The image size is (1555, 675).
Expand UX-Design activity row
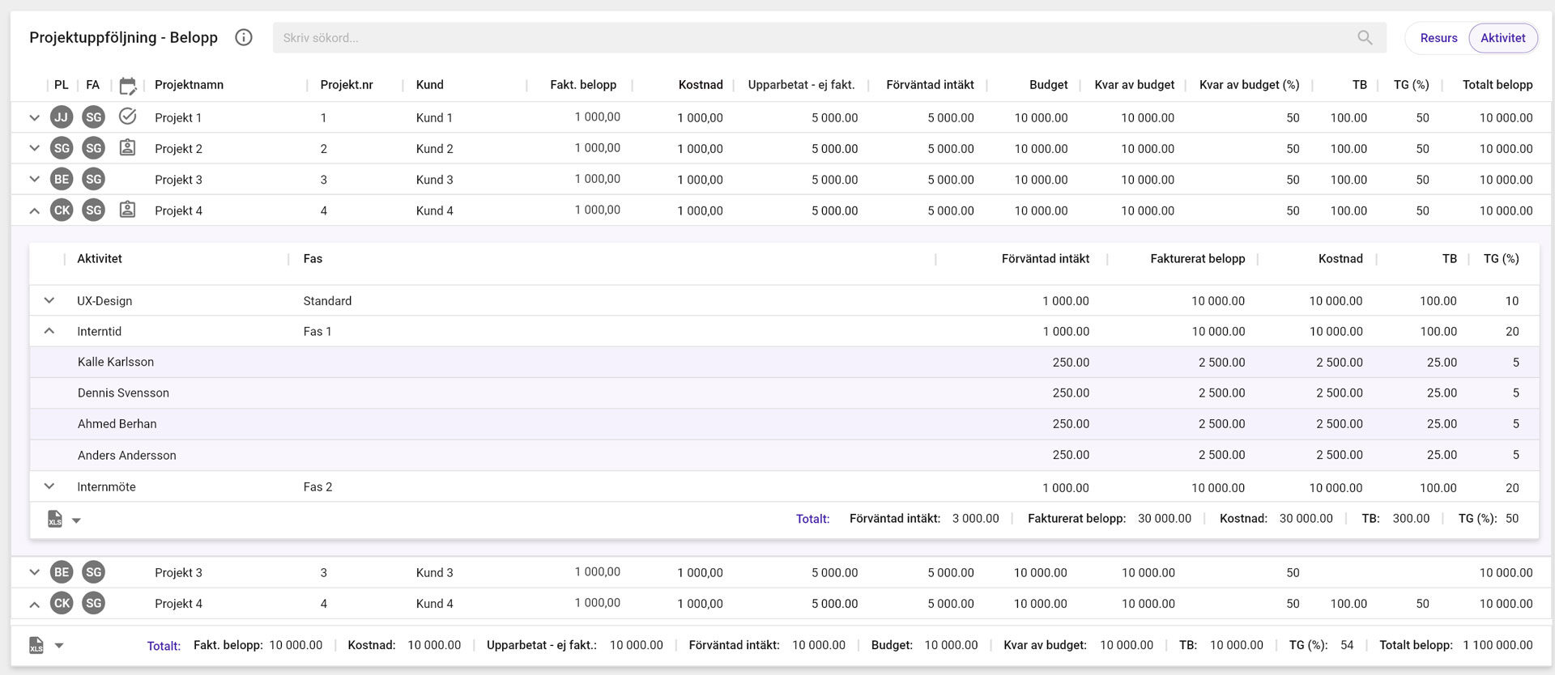click(x=49, y=300)
